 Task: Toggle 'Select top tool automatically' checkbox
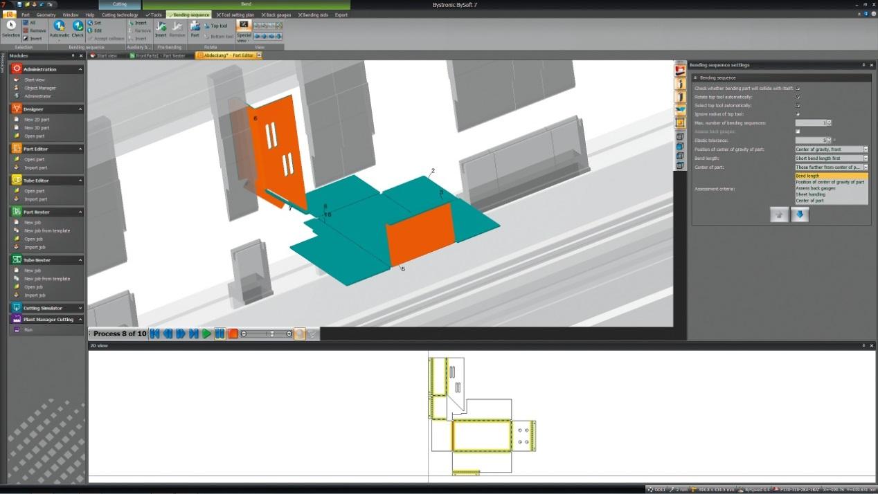click(x=798, y=106)
